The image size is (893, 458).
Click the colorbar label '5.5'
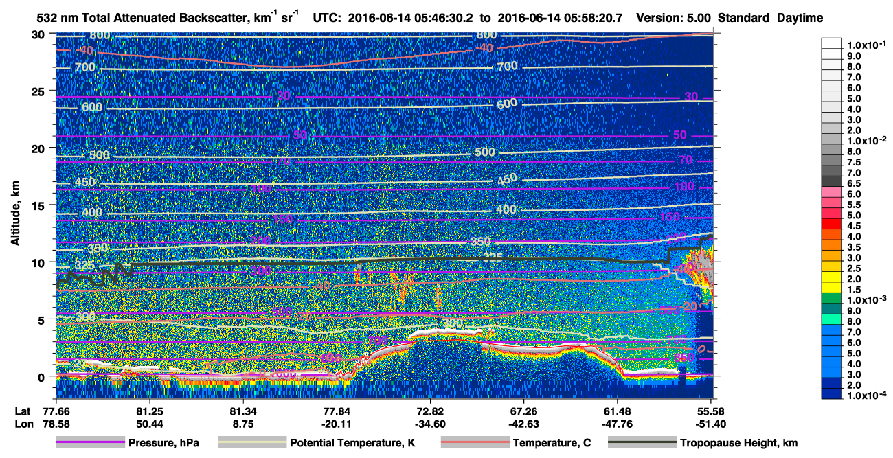[x=854, y=205]
